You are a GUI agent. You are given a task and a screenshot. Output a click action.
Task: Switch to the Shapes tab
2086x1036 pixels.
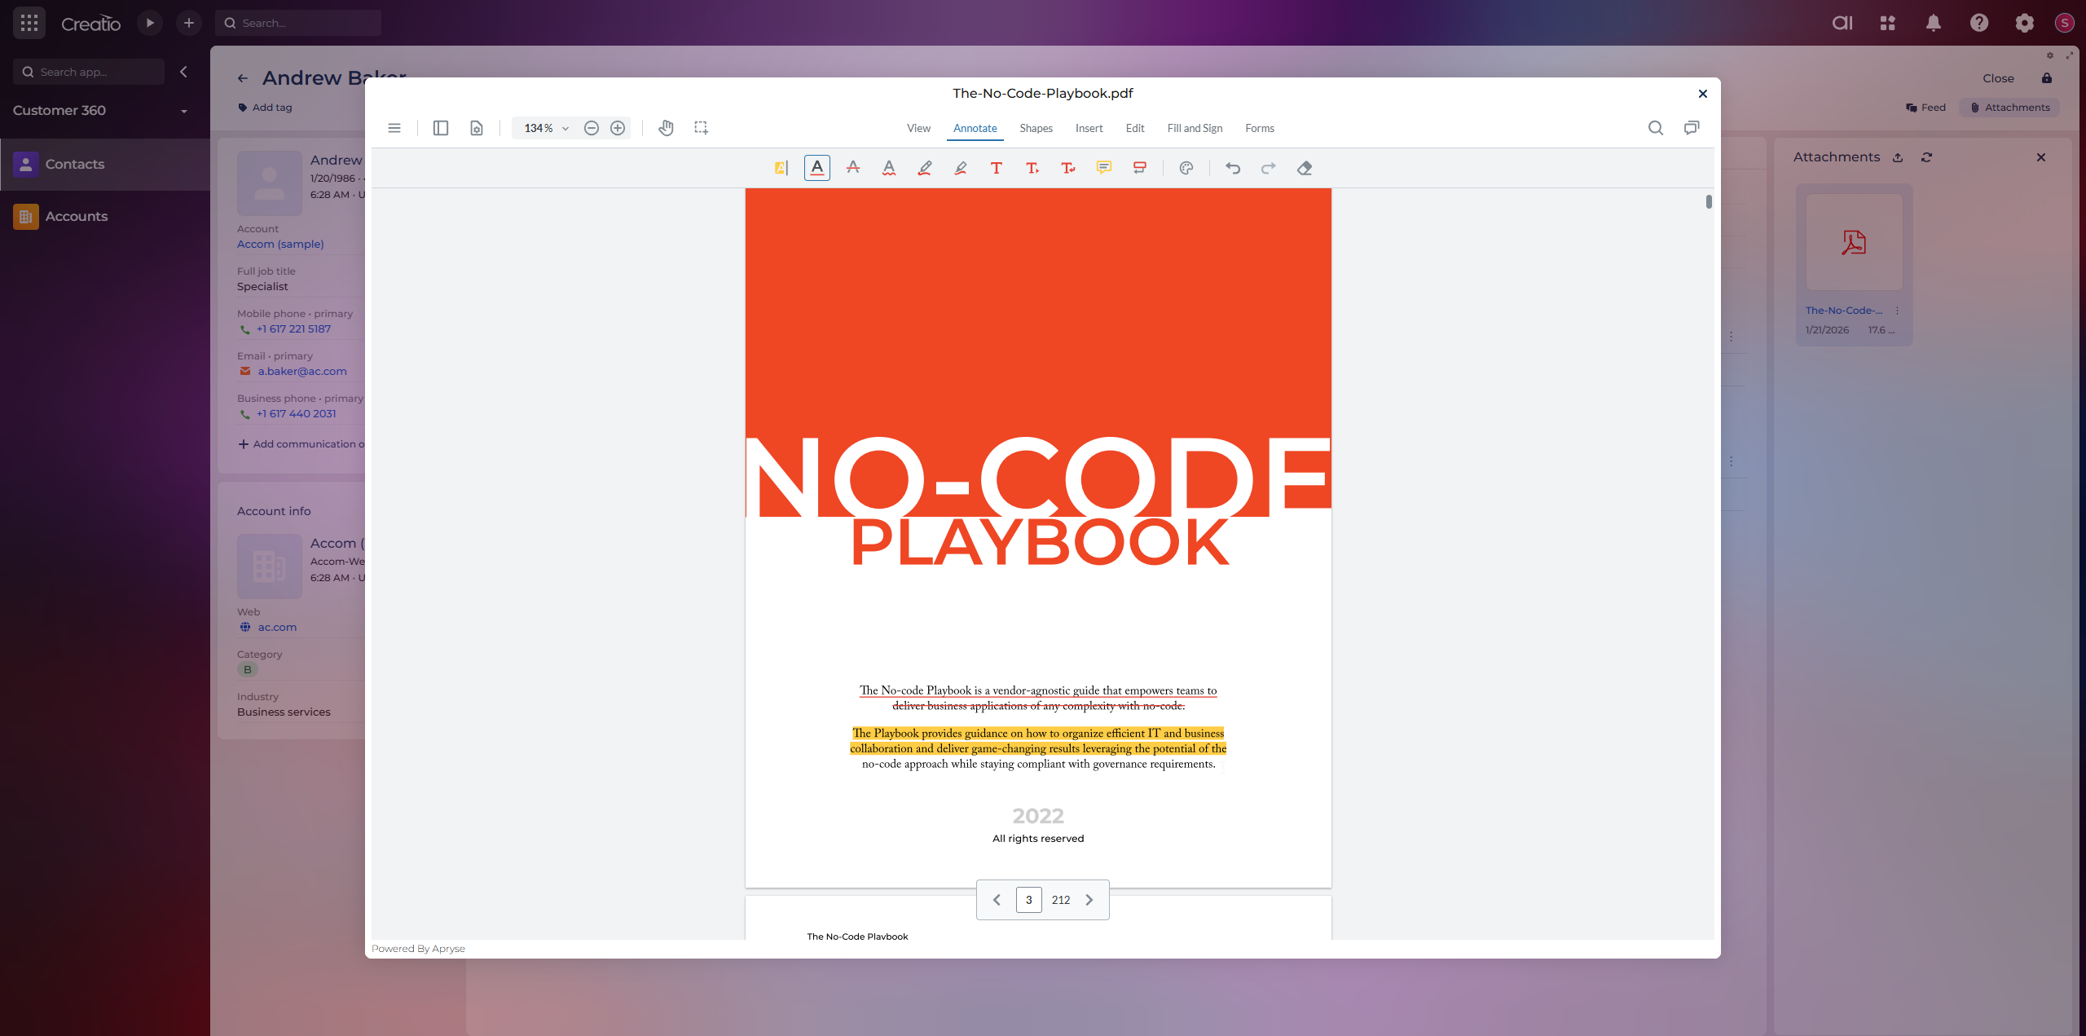tap(1036, 128)
